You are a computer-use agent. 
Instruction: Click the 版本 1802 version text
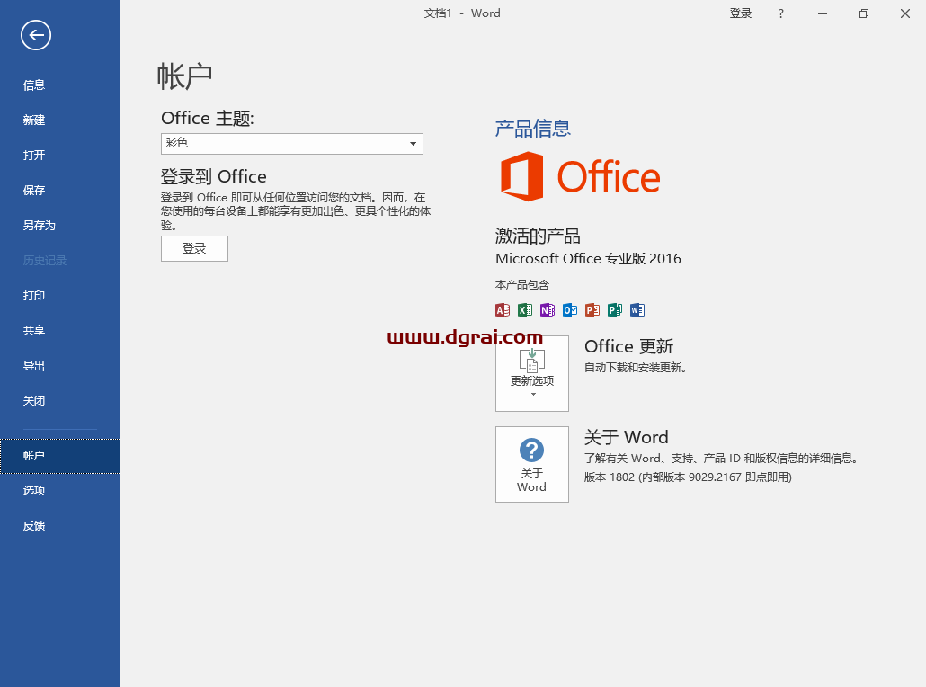click(x=688, y=477)
